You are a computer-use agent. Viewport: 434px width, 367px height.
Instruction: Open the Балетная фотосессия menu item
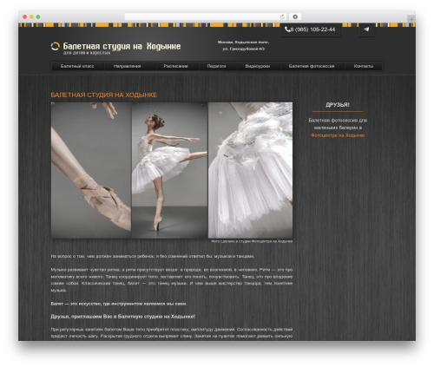[312, 66]
